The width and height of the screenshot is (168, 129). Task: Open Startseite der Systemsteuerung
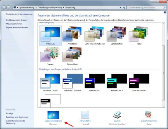[x=19, y=14]
